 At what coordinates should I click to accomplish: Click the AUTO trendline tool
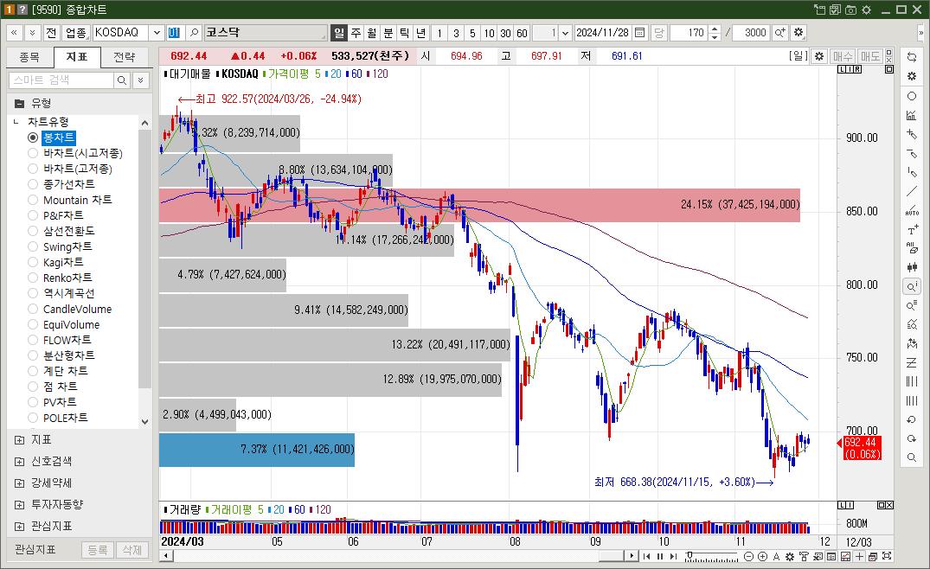[912, 210]
